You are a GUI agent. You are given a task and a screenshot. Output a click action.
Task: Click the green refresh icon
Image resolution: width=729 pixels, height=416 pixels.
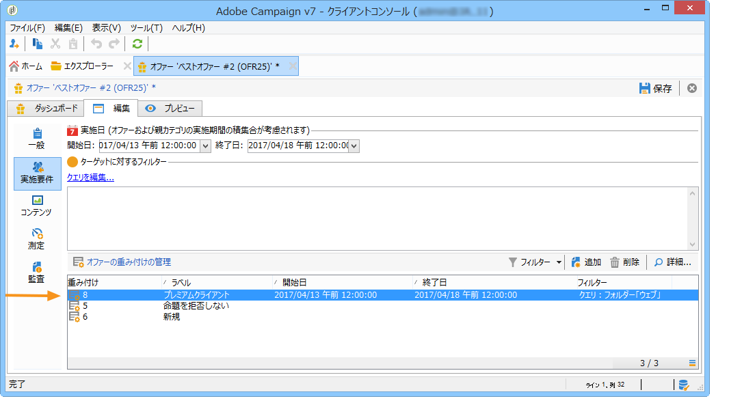tap(137, 44)
